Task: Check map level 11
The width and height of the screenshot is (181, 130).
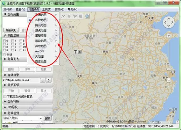Action: pos(21,50)
